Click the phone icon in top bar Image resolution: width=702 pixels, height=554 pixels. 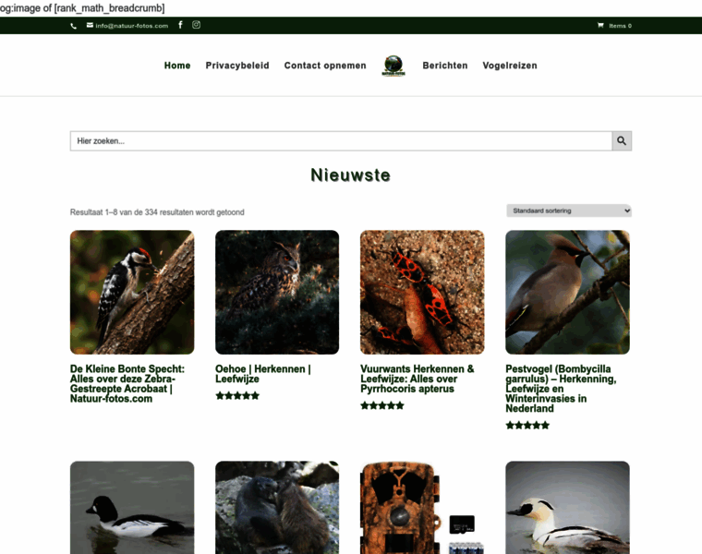(x=73, y=26)
